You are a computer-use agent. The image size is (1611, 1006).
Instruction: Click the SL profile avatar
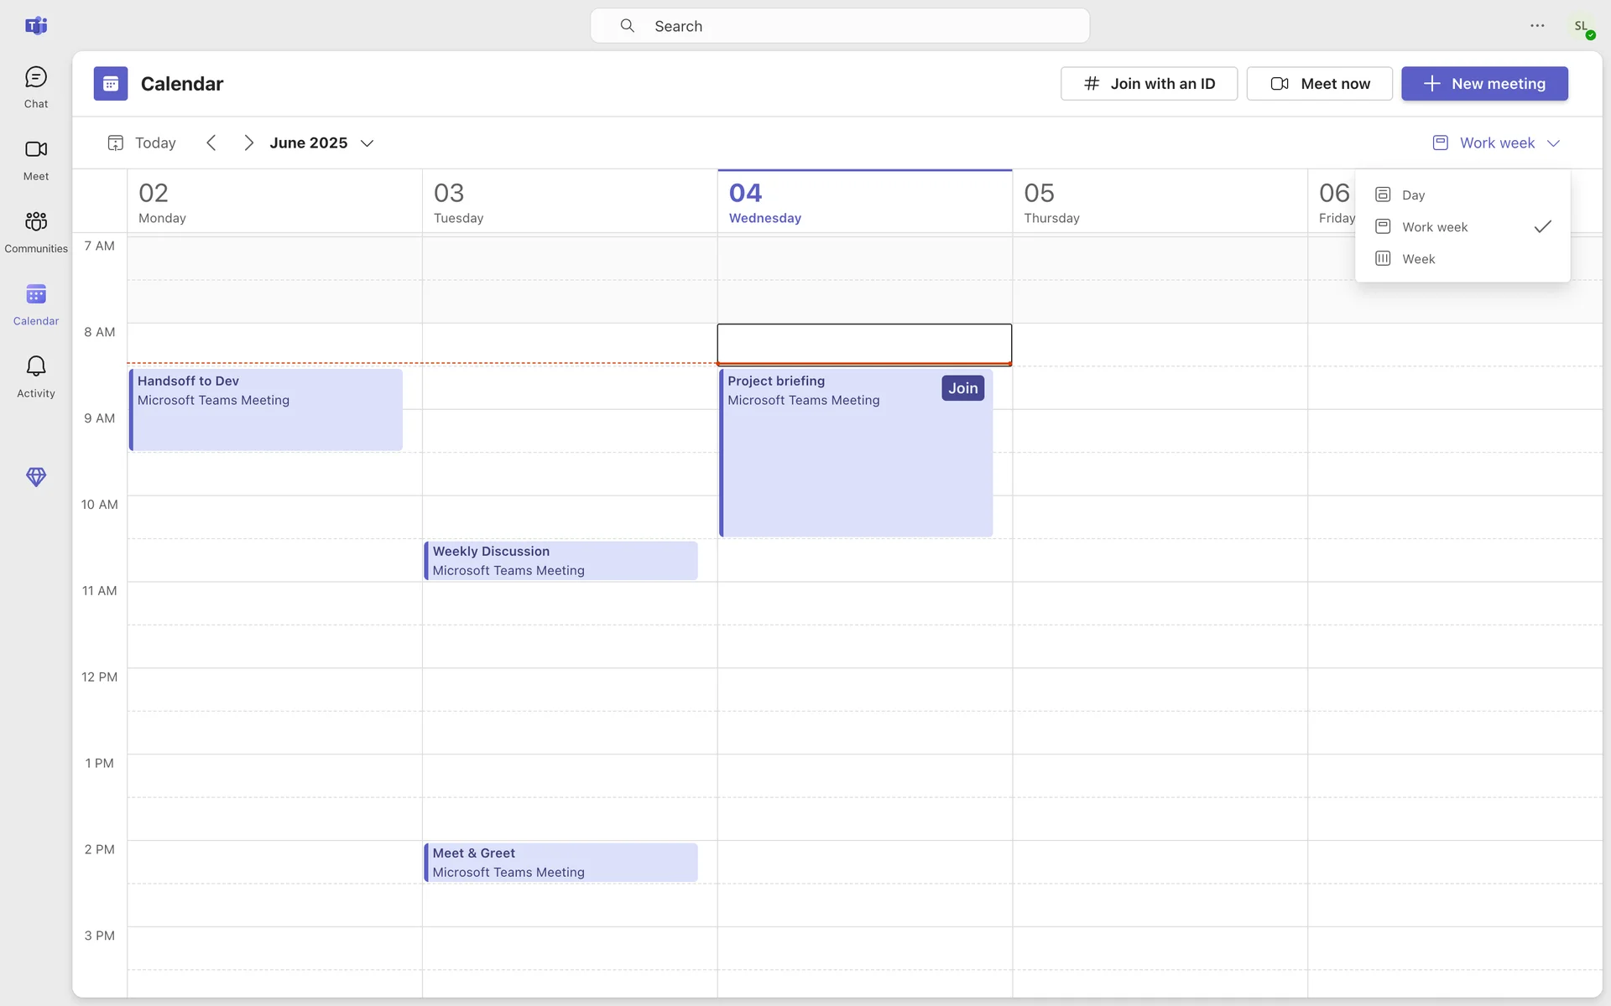click(x=1582, y=26)
